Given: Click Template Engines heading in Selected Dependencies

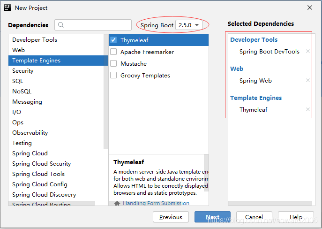Looking at the screenshot, I should click(x=256, y=98).
